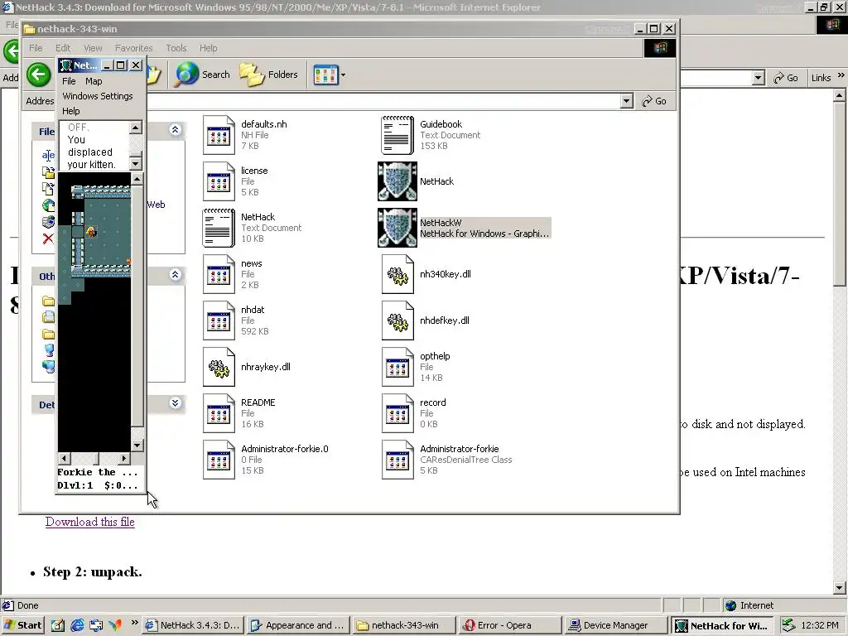Click the taskbar clock 12:32 PM
This screenshot has width=848, height=636.
click(x=820, y=625)
